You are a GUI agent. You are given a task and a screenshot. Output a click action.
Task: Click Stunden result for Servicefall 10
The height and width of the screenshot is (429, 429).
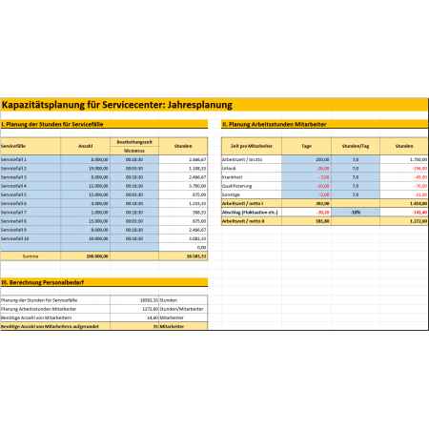click(183, 238)
